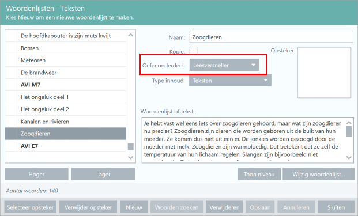Click the Hoger button
The image size is (358, 216).
click(x=36, y=174)
